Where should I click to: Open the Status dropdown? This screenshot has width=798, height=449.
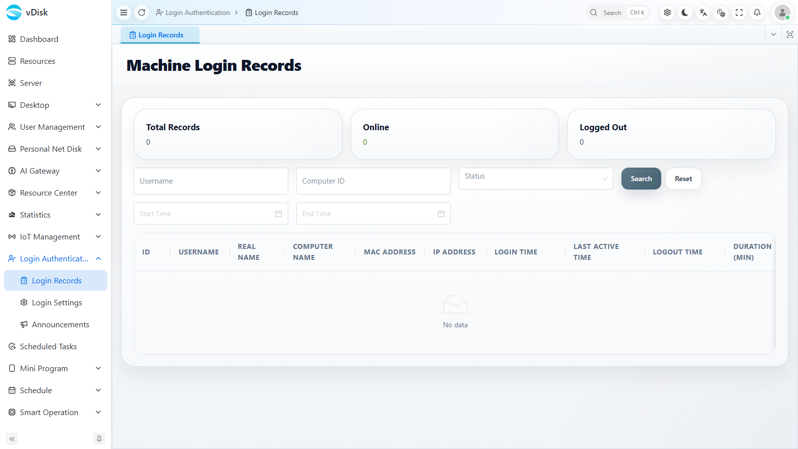[x=536, y=179]
